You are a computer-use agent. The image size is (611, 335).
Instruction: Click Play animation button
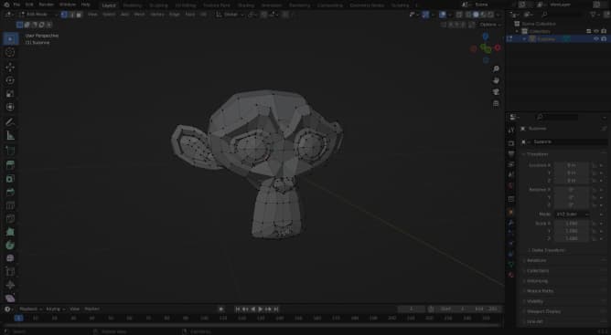[261, 309]
